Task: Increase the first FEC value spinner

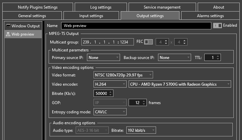Action: pos(166,41)
